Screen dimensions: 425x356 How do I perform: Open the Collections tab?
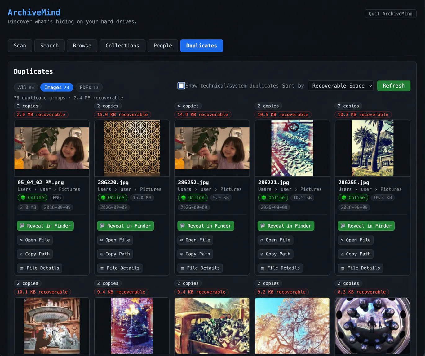122,46
